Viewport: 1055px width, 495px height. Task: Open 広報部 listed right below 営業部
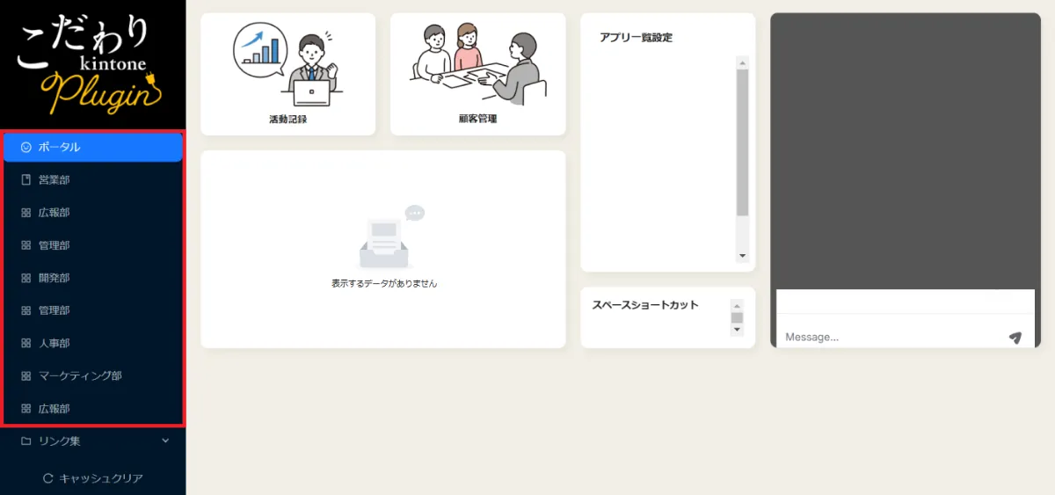(x=92, y=212)
